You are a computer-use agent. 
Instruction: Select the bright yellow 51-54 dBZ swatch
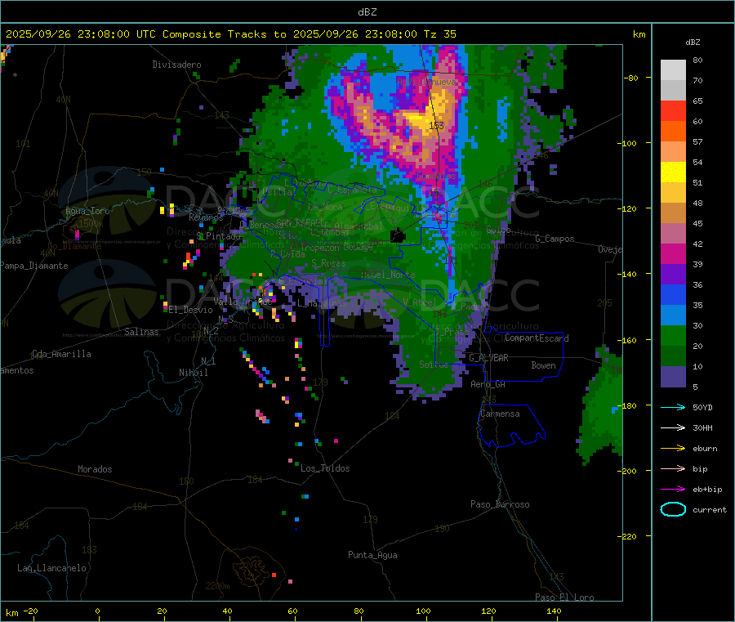673,172
